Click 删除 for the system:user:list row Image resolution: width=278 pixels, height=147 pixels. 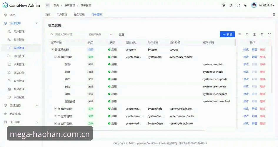[x=262, y=64]
